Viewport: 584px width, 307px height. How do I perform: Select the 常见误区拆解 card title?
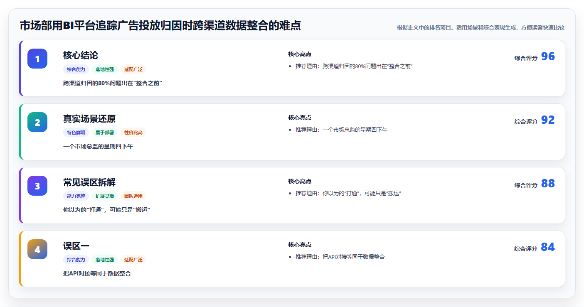(x=89, y=182)
